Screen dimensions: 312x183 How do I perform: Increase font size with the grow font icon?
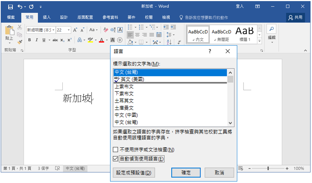click(x=75, y=30)
